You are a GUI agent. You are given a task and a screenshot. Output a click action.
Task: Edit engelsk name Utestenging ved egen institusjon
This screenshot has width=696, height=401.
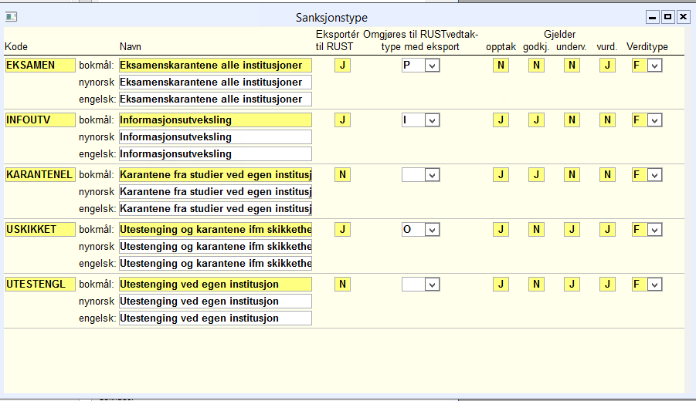pos(216,318)
